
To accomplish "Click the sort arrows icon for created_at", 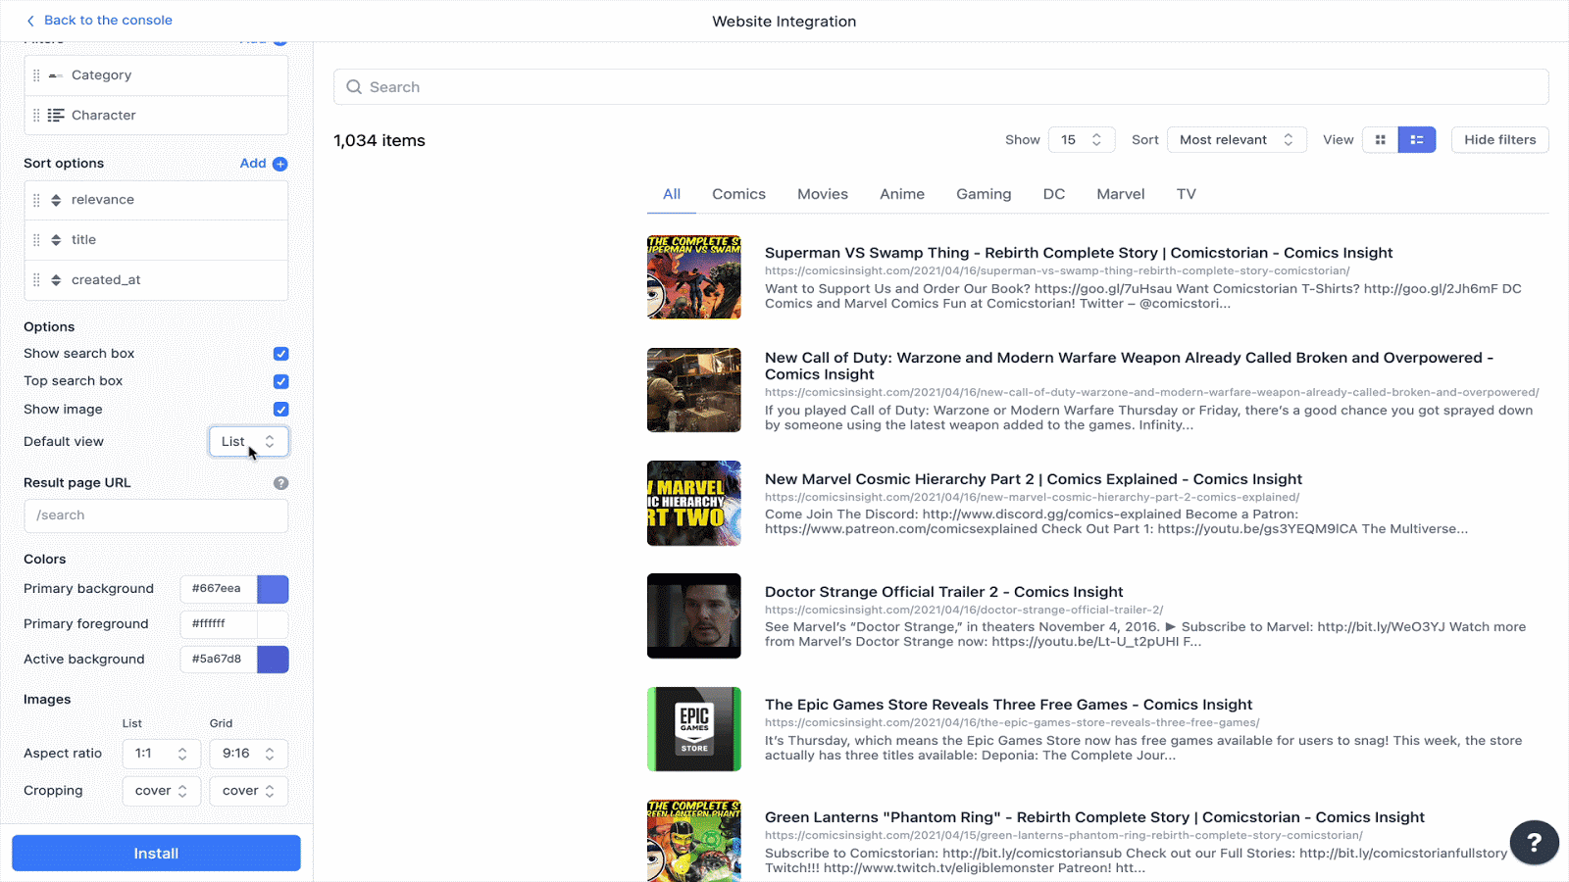I will tap(56, 280).
